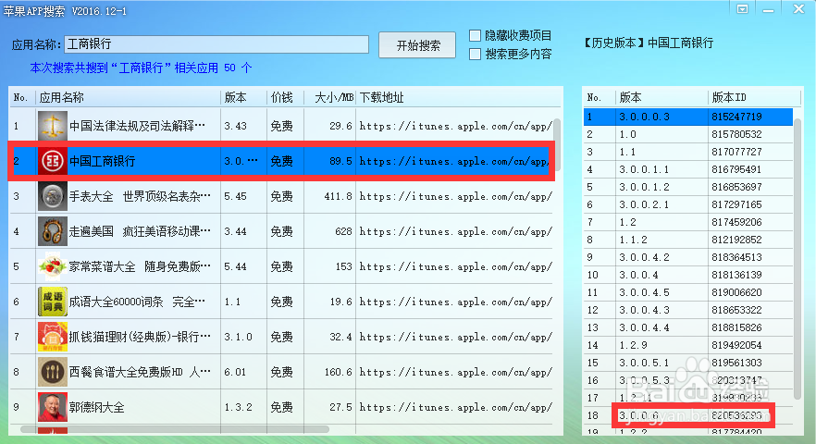Select the 郭德纲大全 row
This screenshot has width=816, height=444.
coord(281,407)
